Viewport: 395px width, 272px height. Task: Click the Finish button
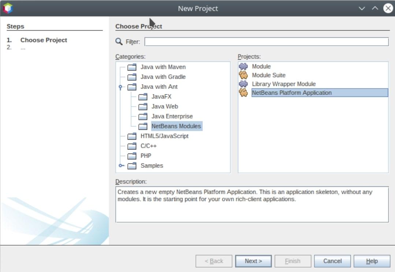[293, 261]
